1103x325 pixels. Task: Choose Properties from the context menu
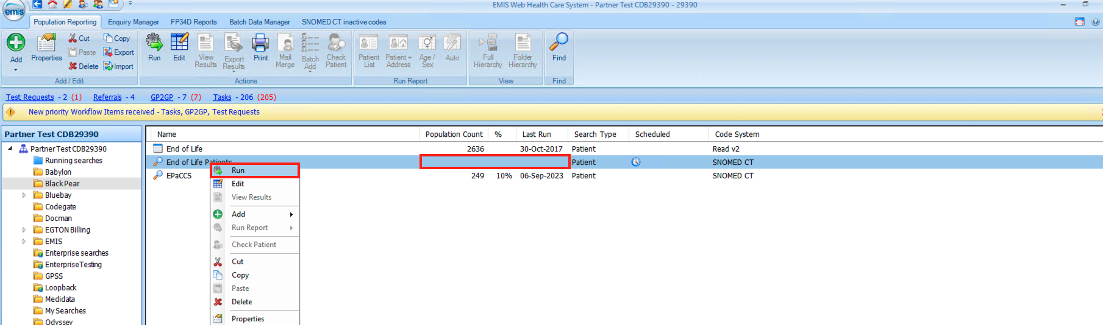click(x=255, y=319)
